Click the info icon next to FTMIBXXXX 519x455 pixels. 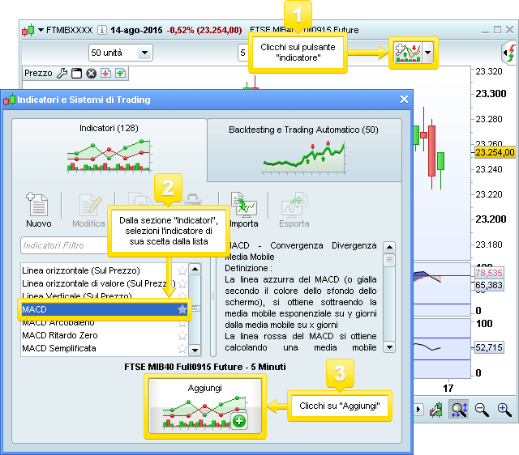click(x=102, y=30)
